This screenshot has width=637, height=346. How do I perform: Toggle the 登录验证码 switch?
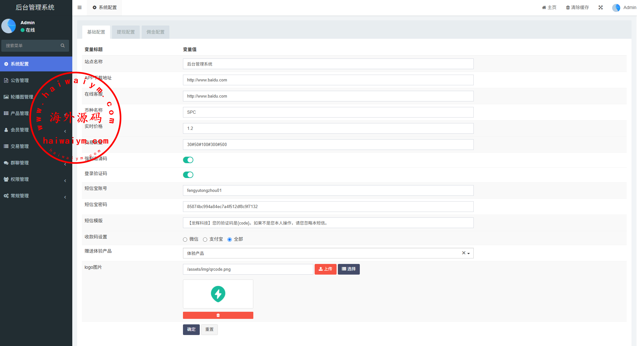point(188,175)
